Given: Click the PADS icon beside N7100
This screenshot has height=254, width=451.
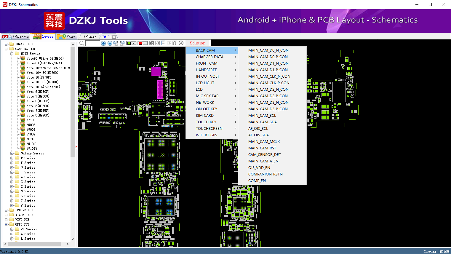Looking at the screenshot, I should point(23,120).
